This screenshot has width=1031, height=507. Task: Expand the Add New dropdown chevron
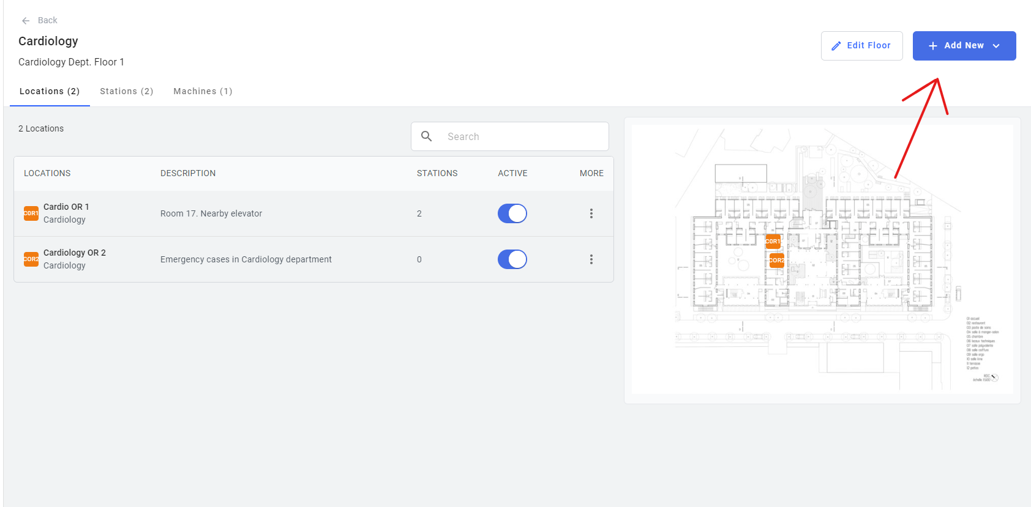pos(996,46)
